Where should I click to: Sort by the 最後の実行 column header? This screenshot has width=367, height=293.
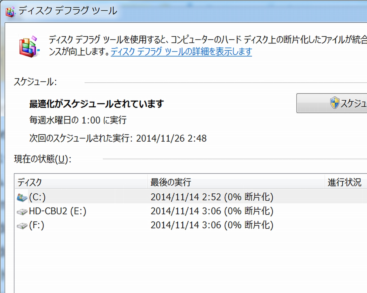236,182
